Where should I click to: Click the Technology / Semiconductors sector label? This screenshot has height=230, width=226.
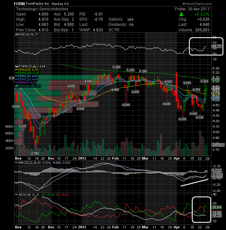point(42,9)
